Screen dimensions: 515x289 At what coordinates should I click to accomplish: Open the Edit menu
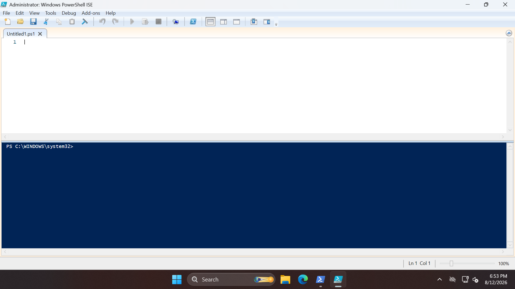click(20, 13)
